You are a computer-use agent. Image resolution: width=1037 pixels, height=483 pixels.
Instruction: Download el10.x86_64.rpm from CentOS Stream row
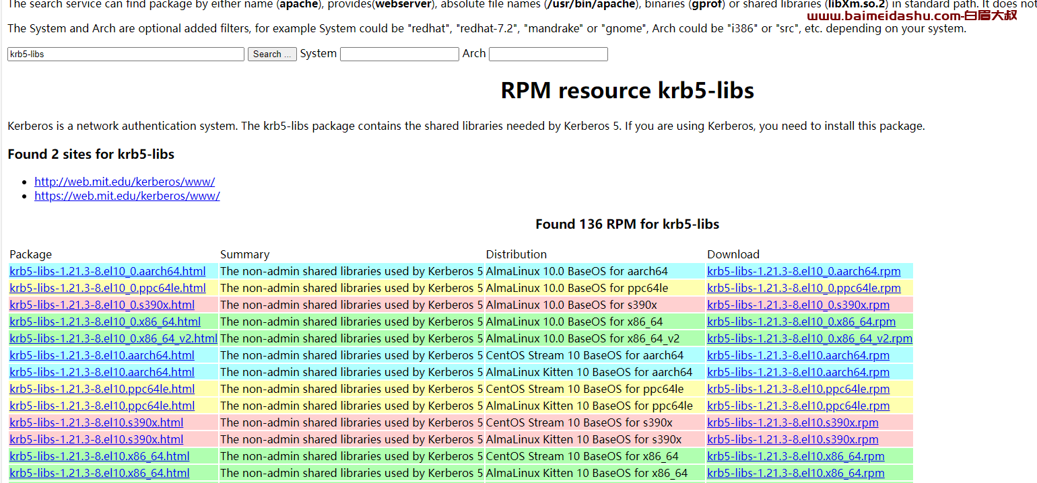click(796, 456)
